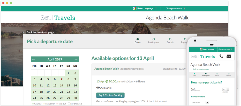The width and height of the screenshot is (241, 106).
Task: Tap the Details step circle on mobile
Action: 217,74
